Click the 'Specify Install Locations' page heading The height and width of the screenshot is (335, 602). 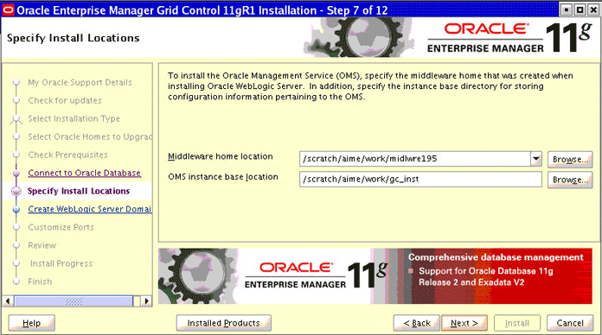(73, 38)
